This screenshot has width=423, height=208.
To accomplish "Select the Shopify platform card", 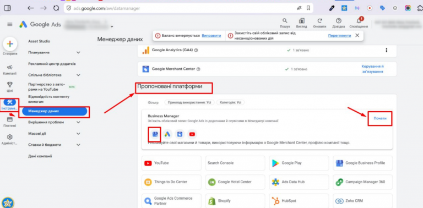I will pyautogui.click(x=235, y=201).
